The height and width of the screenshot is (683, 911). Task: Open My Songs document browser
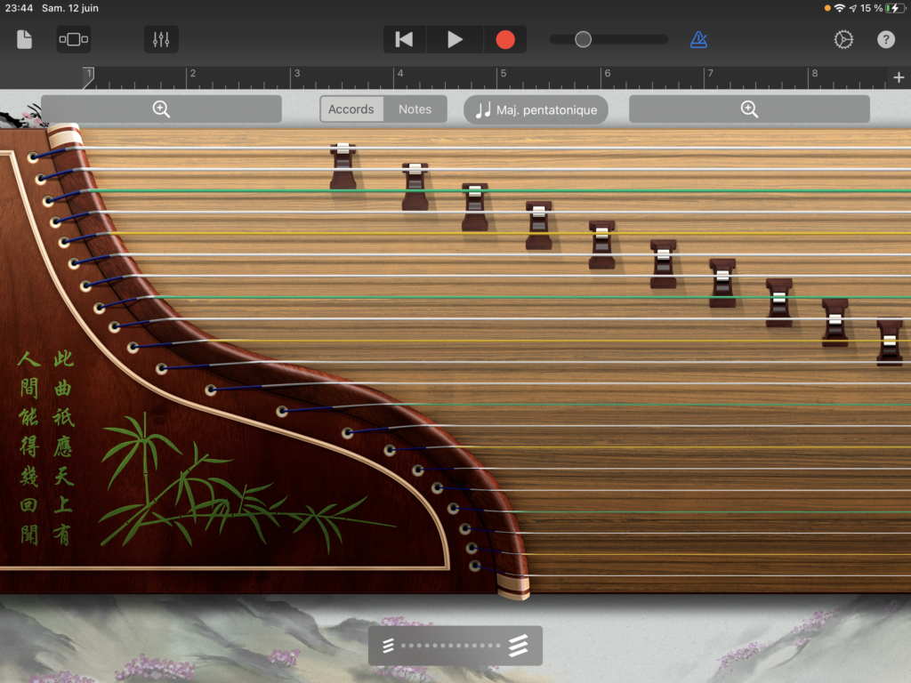tap(24, 39)
